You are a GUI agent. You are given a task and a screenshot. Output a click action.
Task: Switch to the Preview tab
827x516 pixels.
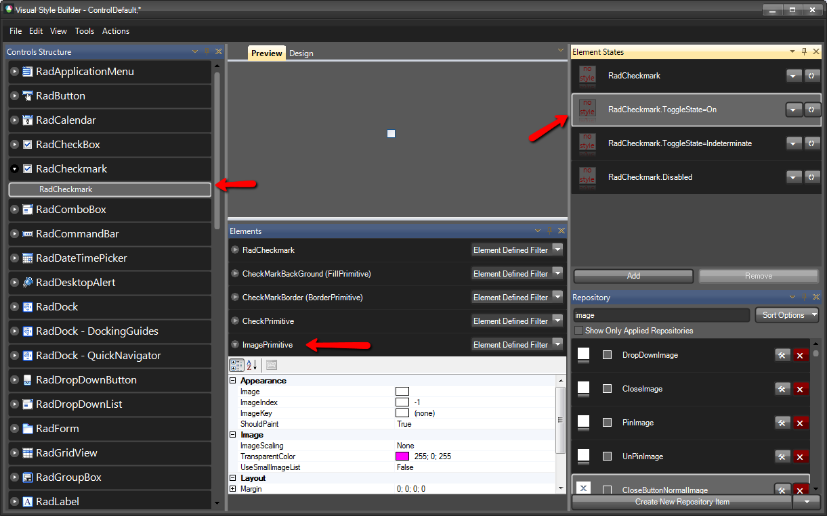(267, 53)
